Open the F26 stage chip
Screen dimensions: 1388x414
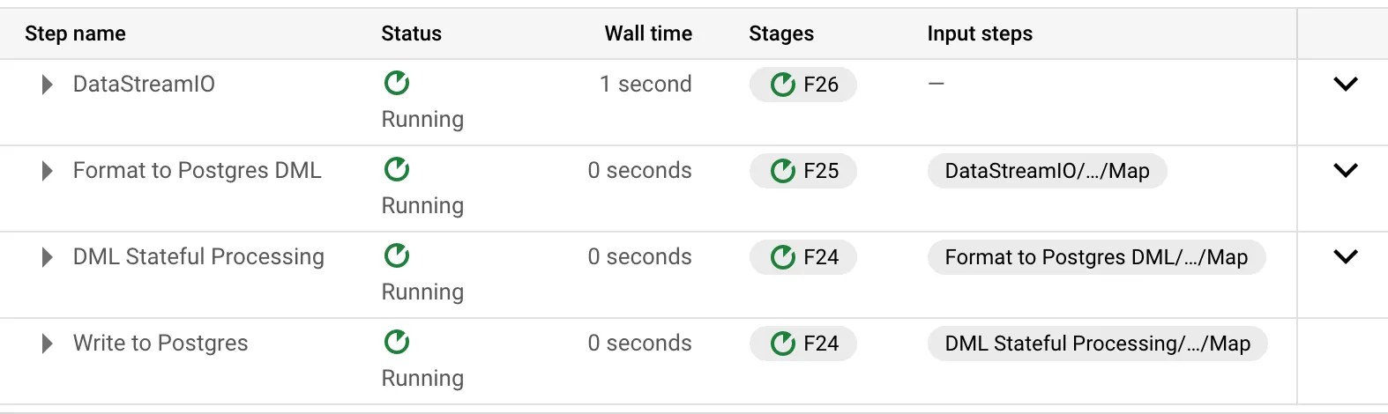pos(803,85)
